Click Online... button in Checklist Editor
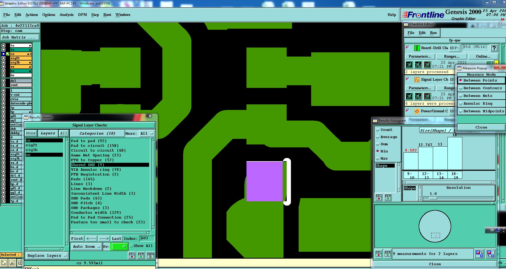This screenshot has height=269, width=506. pos(483,57)
